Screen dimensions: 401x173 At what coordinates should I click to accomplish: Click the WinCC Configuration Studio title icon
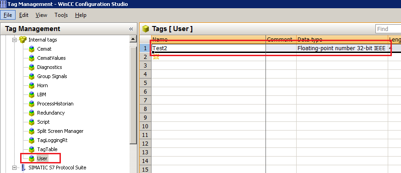[x=3, y=4]
